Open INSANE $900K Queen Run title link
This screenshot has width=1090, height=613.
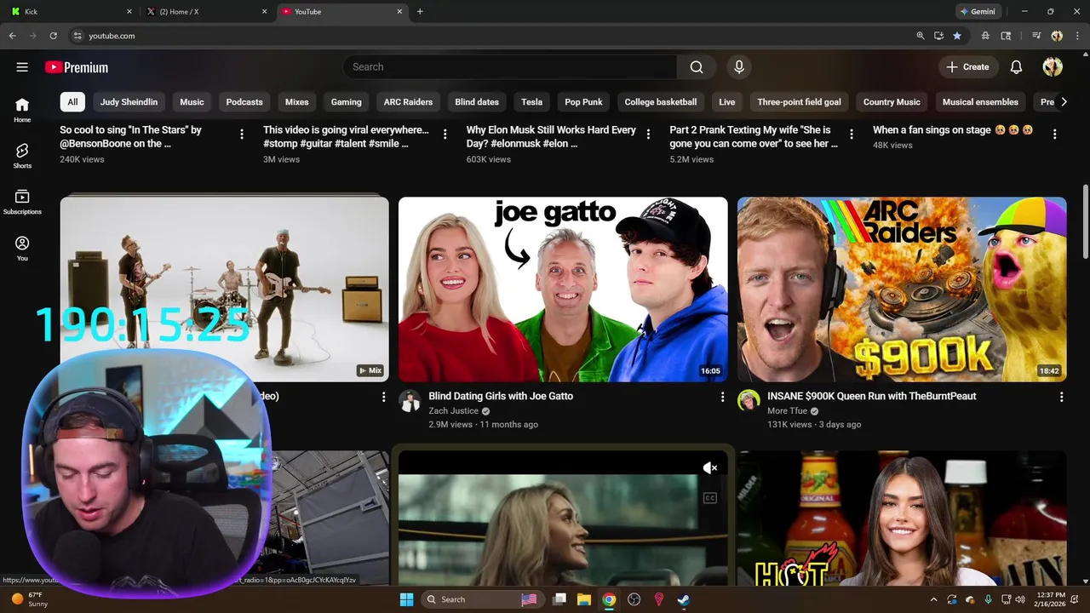pos(872,396)
